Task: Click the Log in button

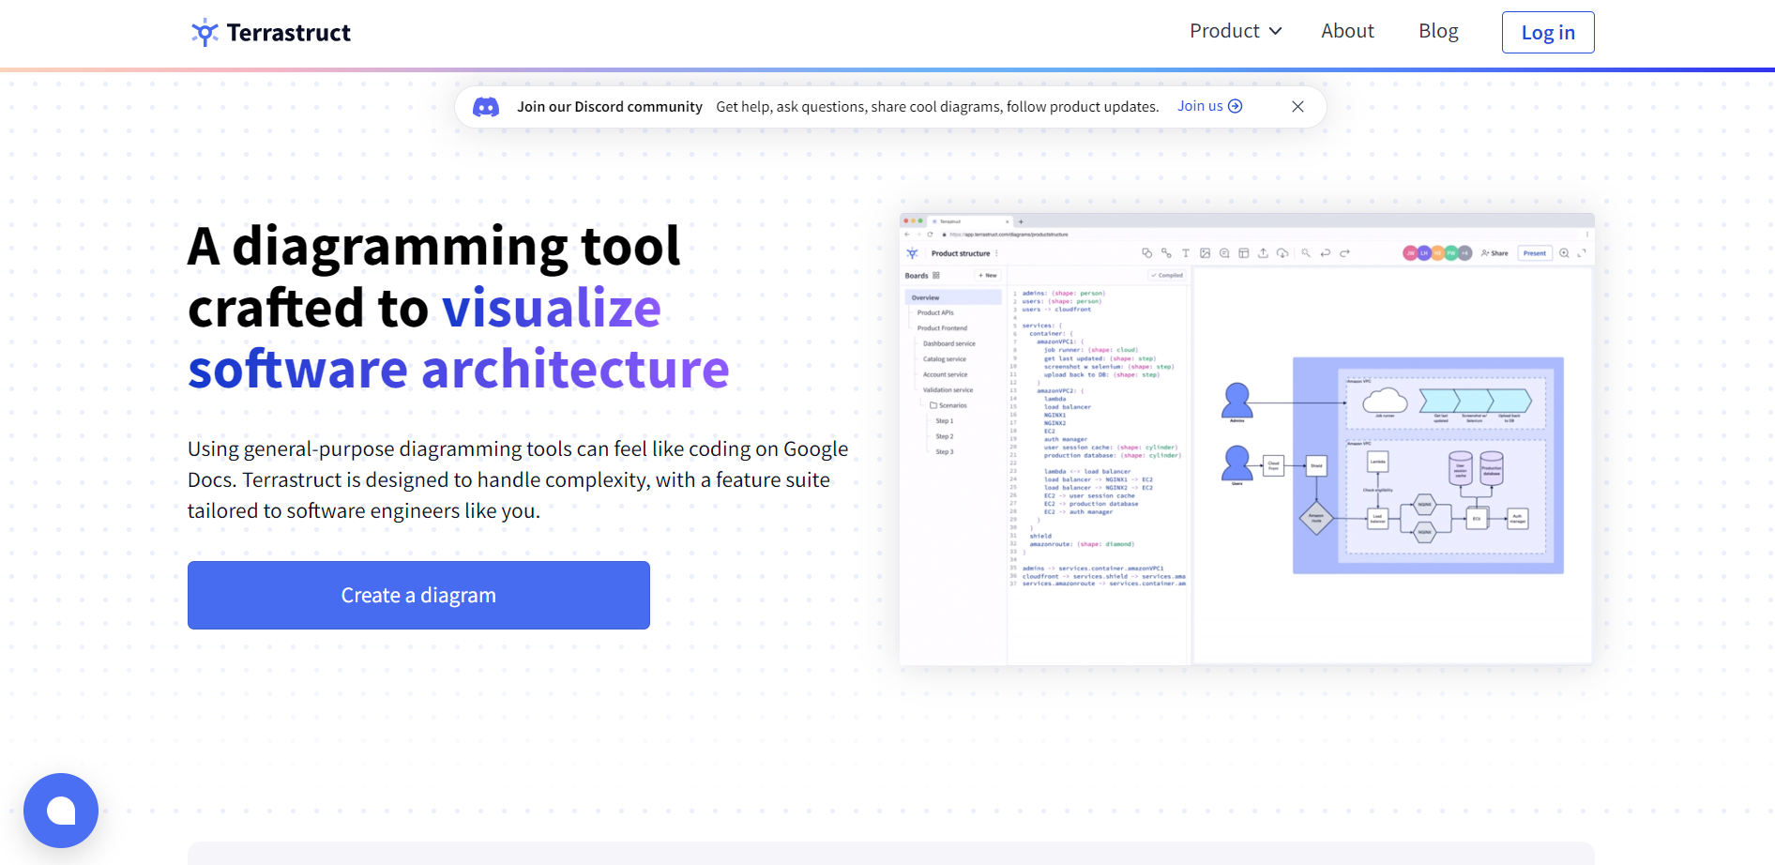Action: (x=1548, y=33)
